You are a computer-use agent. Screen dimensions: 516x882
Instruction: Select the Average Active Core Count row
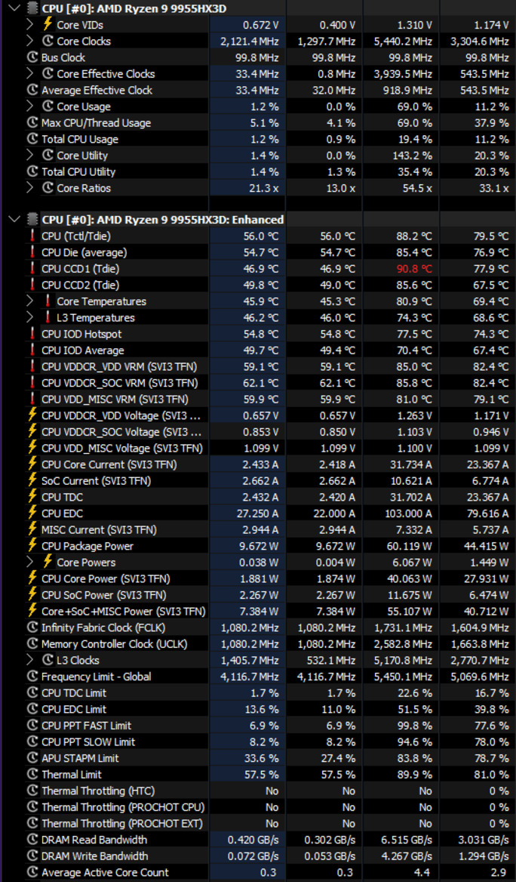pyautogui.click(x=258, y=872)
